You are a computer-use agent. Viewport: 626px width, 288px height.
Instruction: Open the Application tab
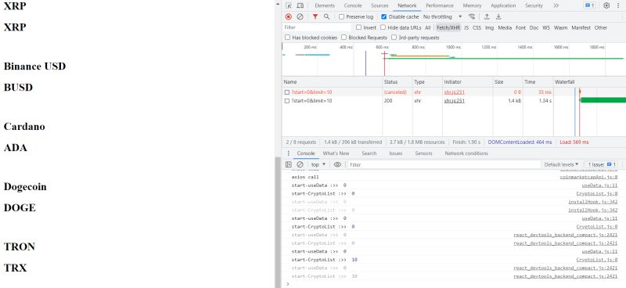tap(503, 5)
